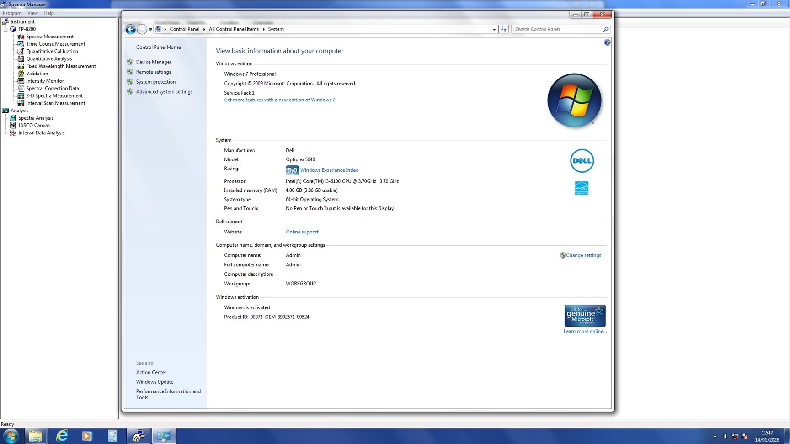Viewport: 790px width, 444px height.
Task: Open the JASCO Canvas icon
Action: (x=13, y=125)
